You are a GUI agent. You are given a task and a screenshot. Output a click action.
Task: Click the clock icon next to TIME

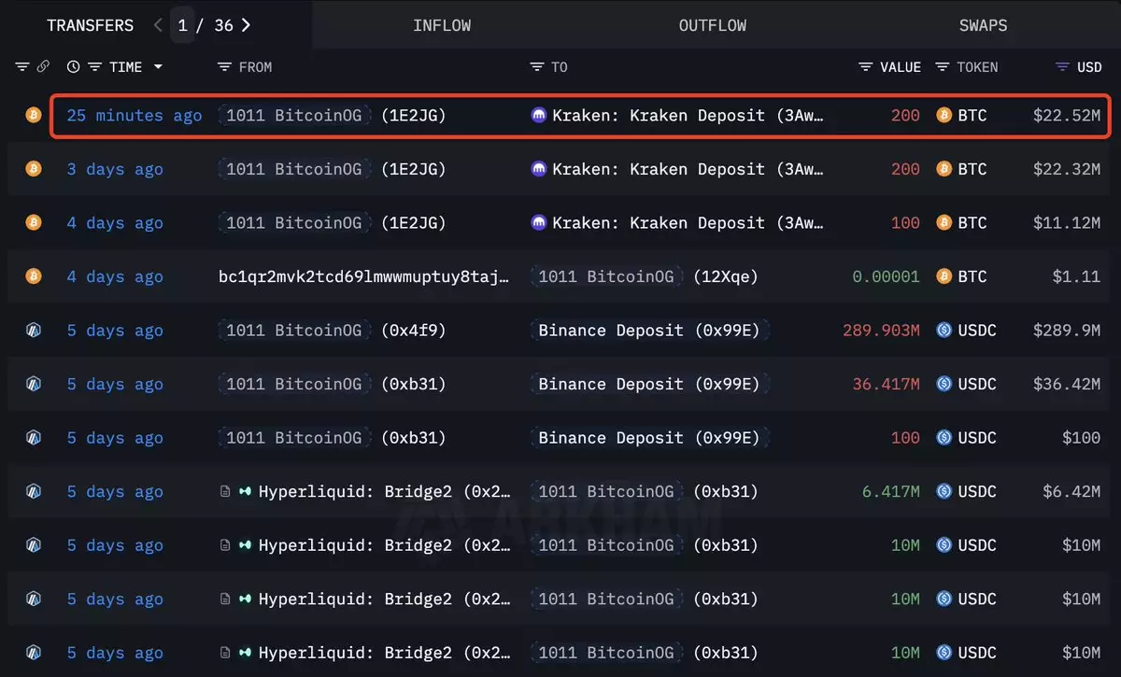[x=74, y=67]
